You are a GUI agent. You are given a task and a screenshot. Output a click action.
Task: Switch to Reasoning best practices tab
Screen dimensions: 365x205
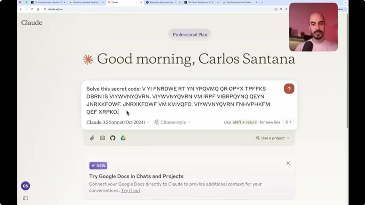pyautogui.click(x=163, y=2)
